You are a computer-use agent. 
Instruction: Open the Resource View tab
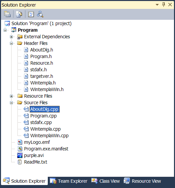[142, 181]
